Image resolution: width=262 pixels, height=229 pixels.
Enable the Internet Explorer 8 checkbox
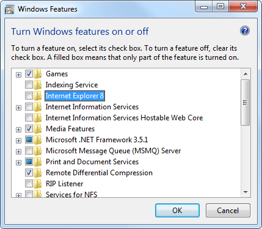(29, 96)
